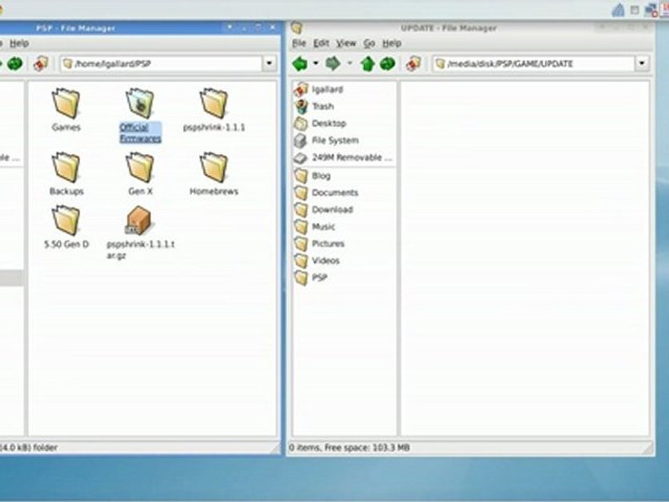Click the /media/disk/PSP/GAME/UPDATE location field
Screen dimensions: 669x502
(535, 63)
